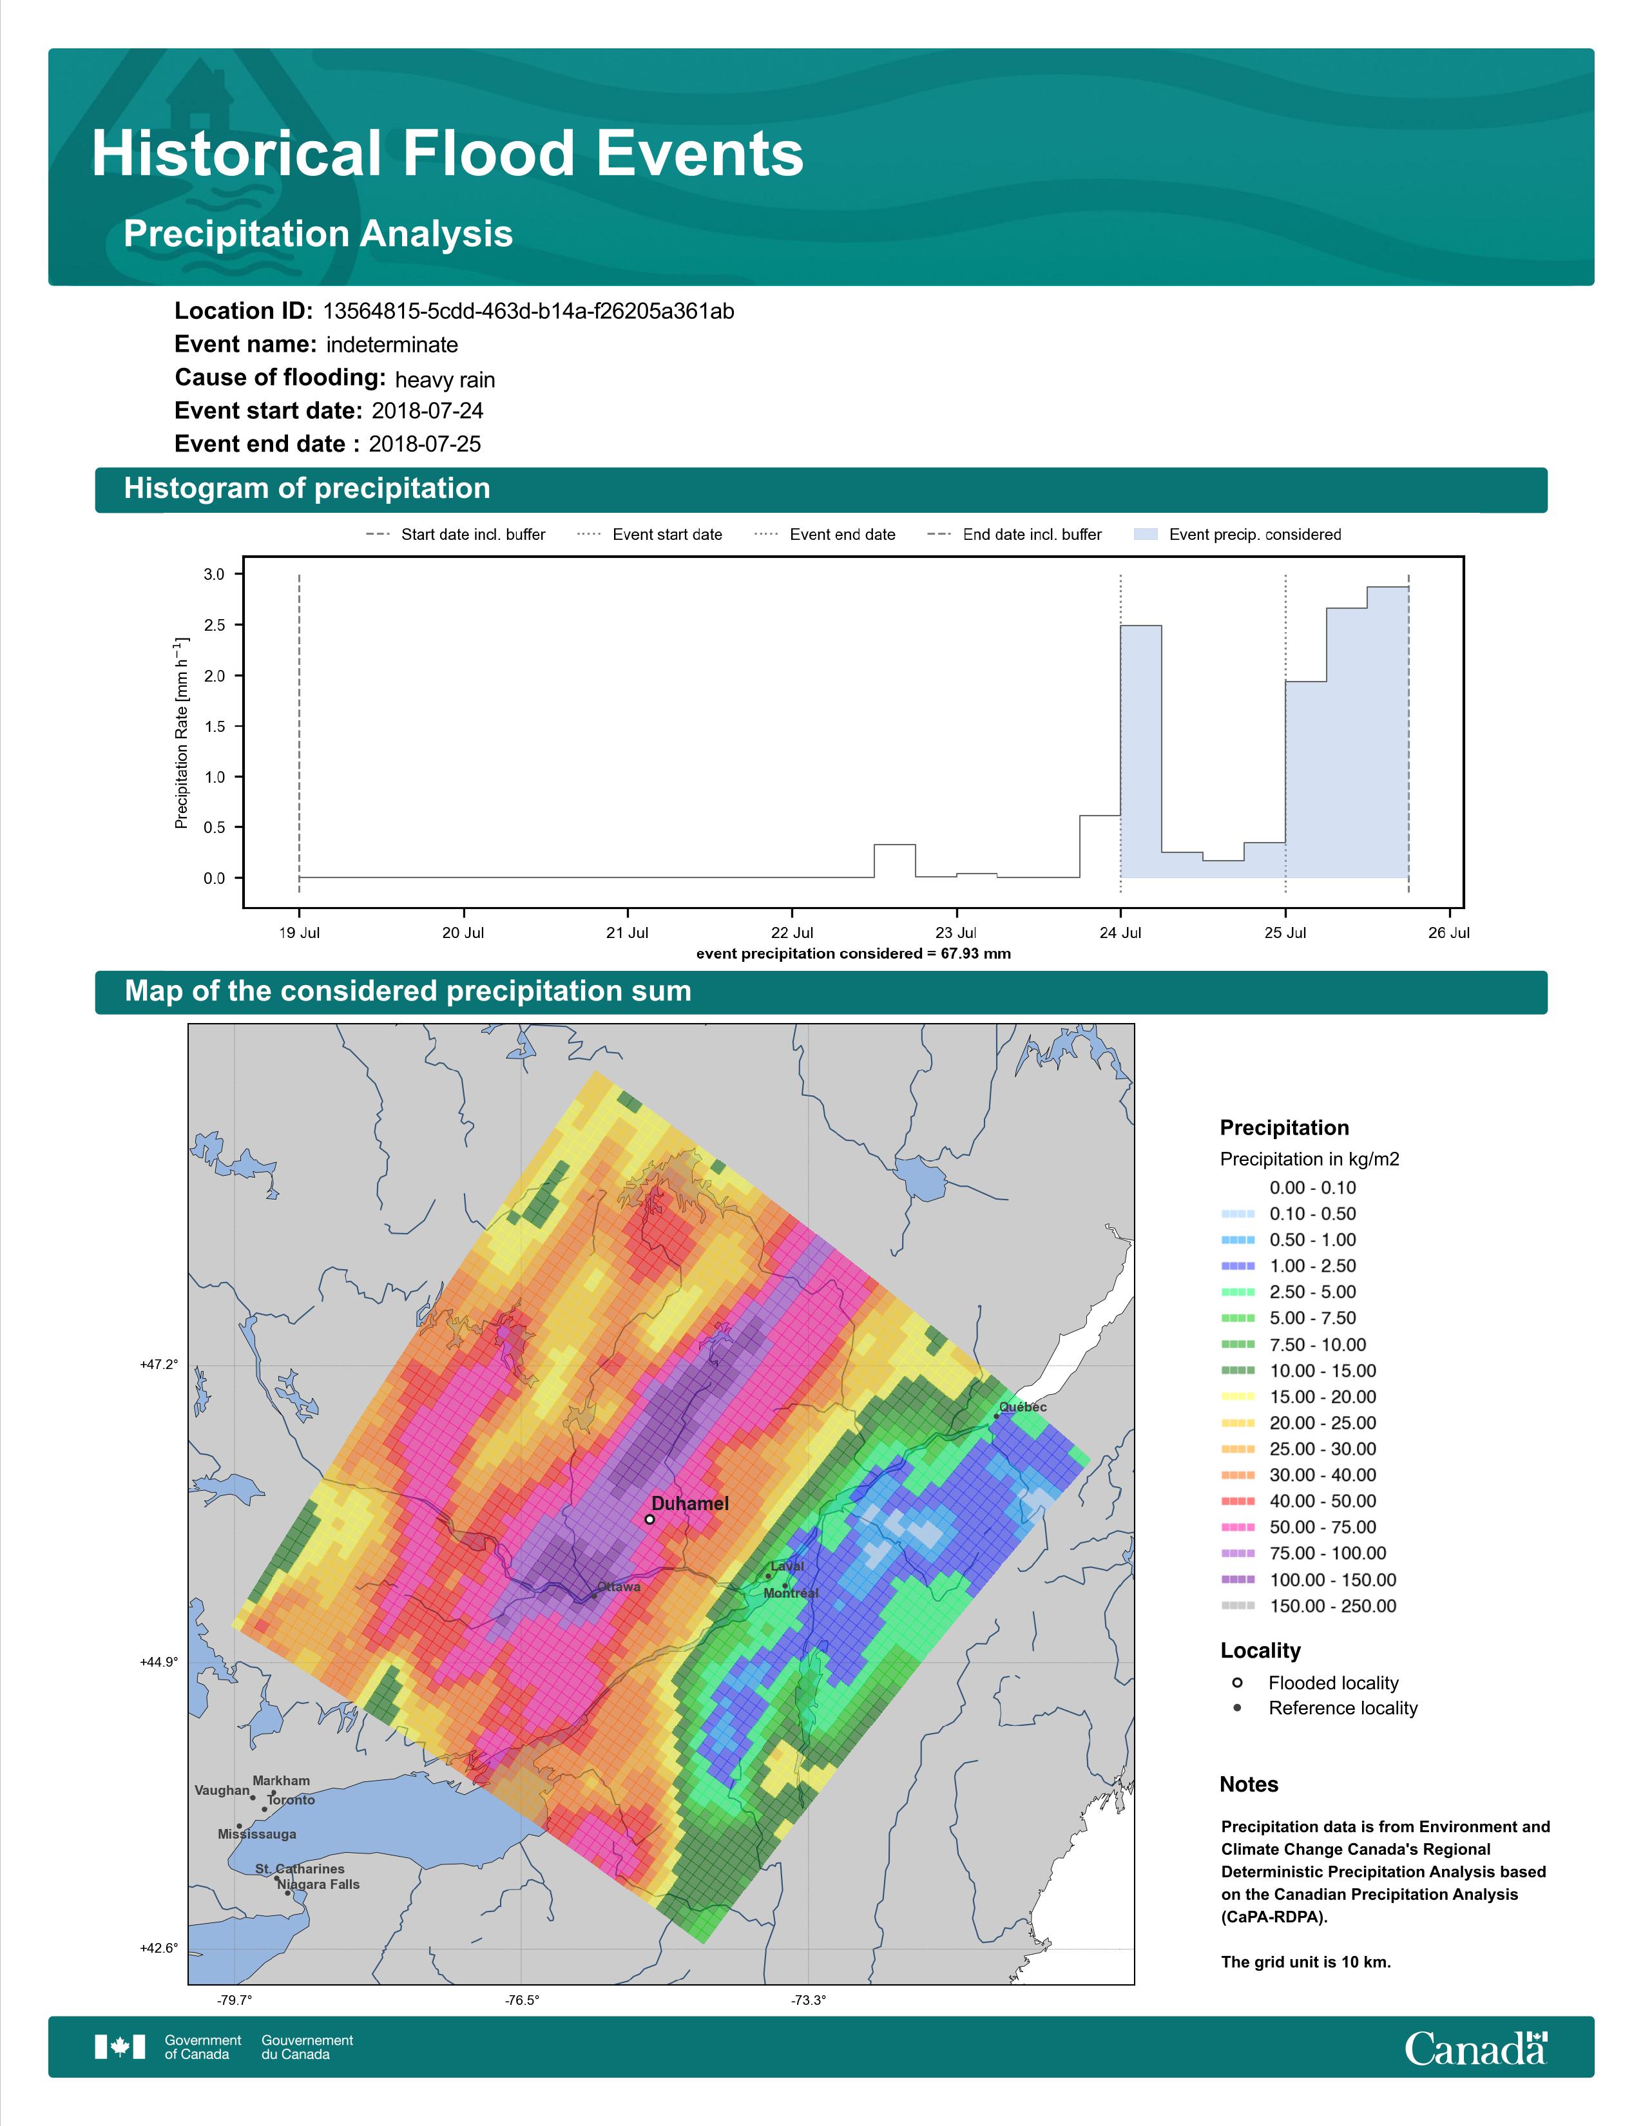Click the Markham label on the map
1643x2126 pixels.
(x=282, y=1781)
